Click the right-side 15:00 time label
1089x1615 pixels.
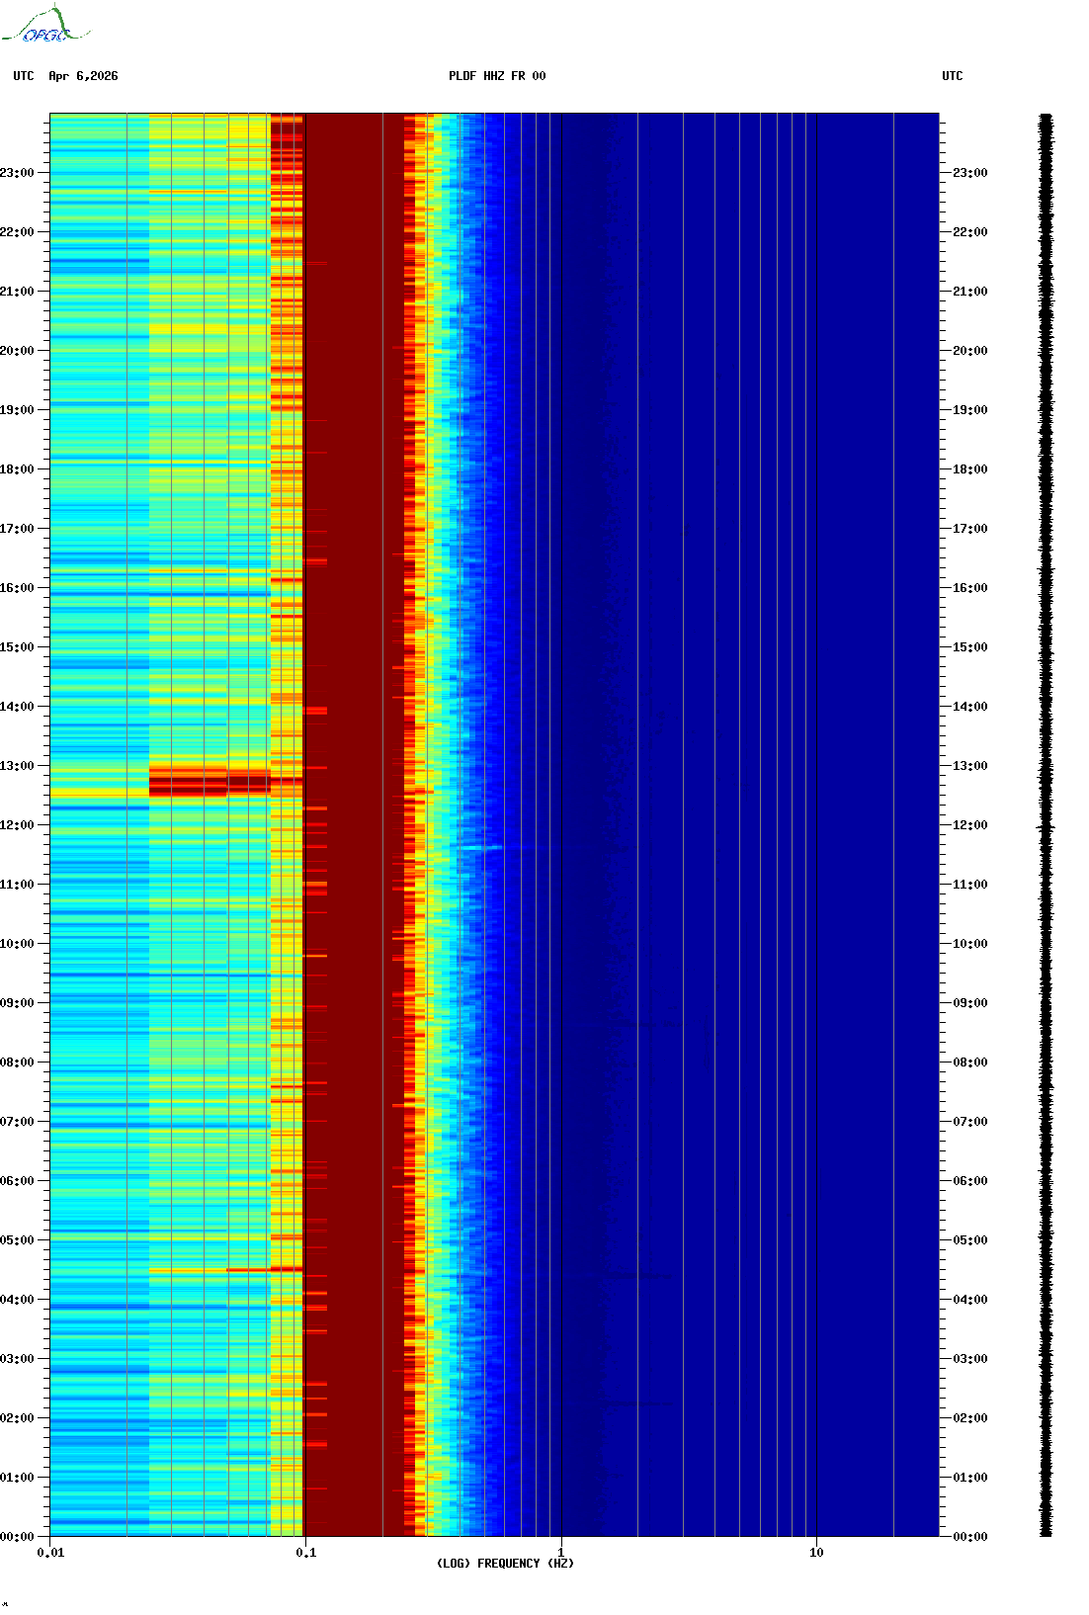click(x=970, y=647)
